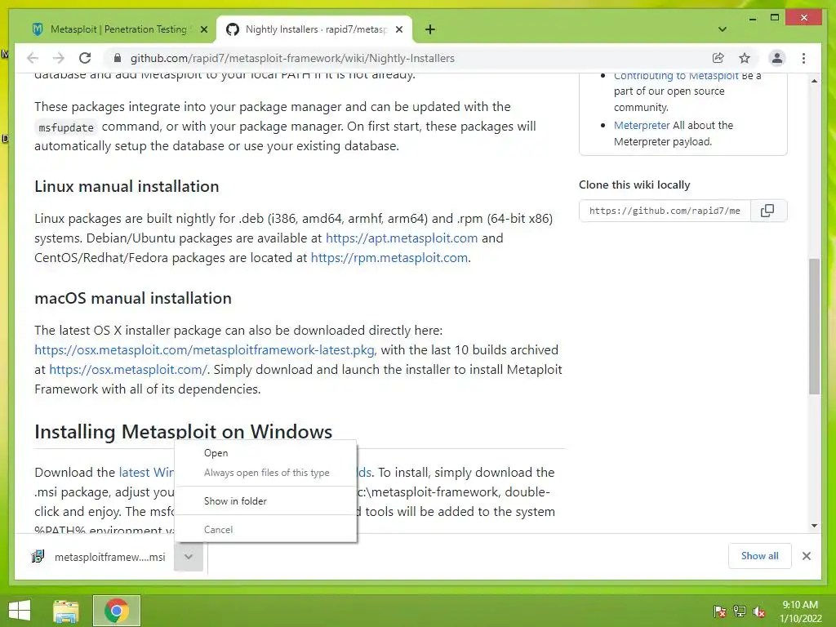Click the network tray icon
This screenshot has width=836, height=627.
(740, 611)
